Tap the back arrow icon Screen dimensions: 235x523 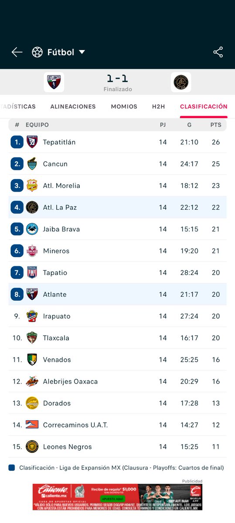[x=17, y=52]
